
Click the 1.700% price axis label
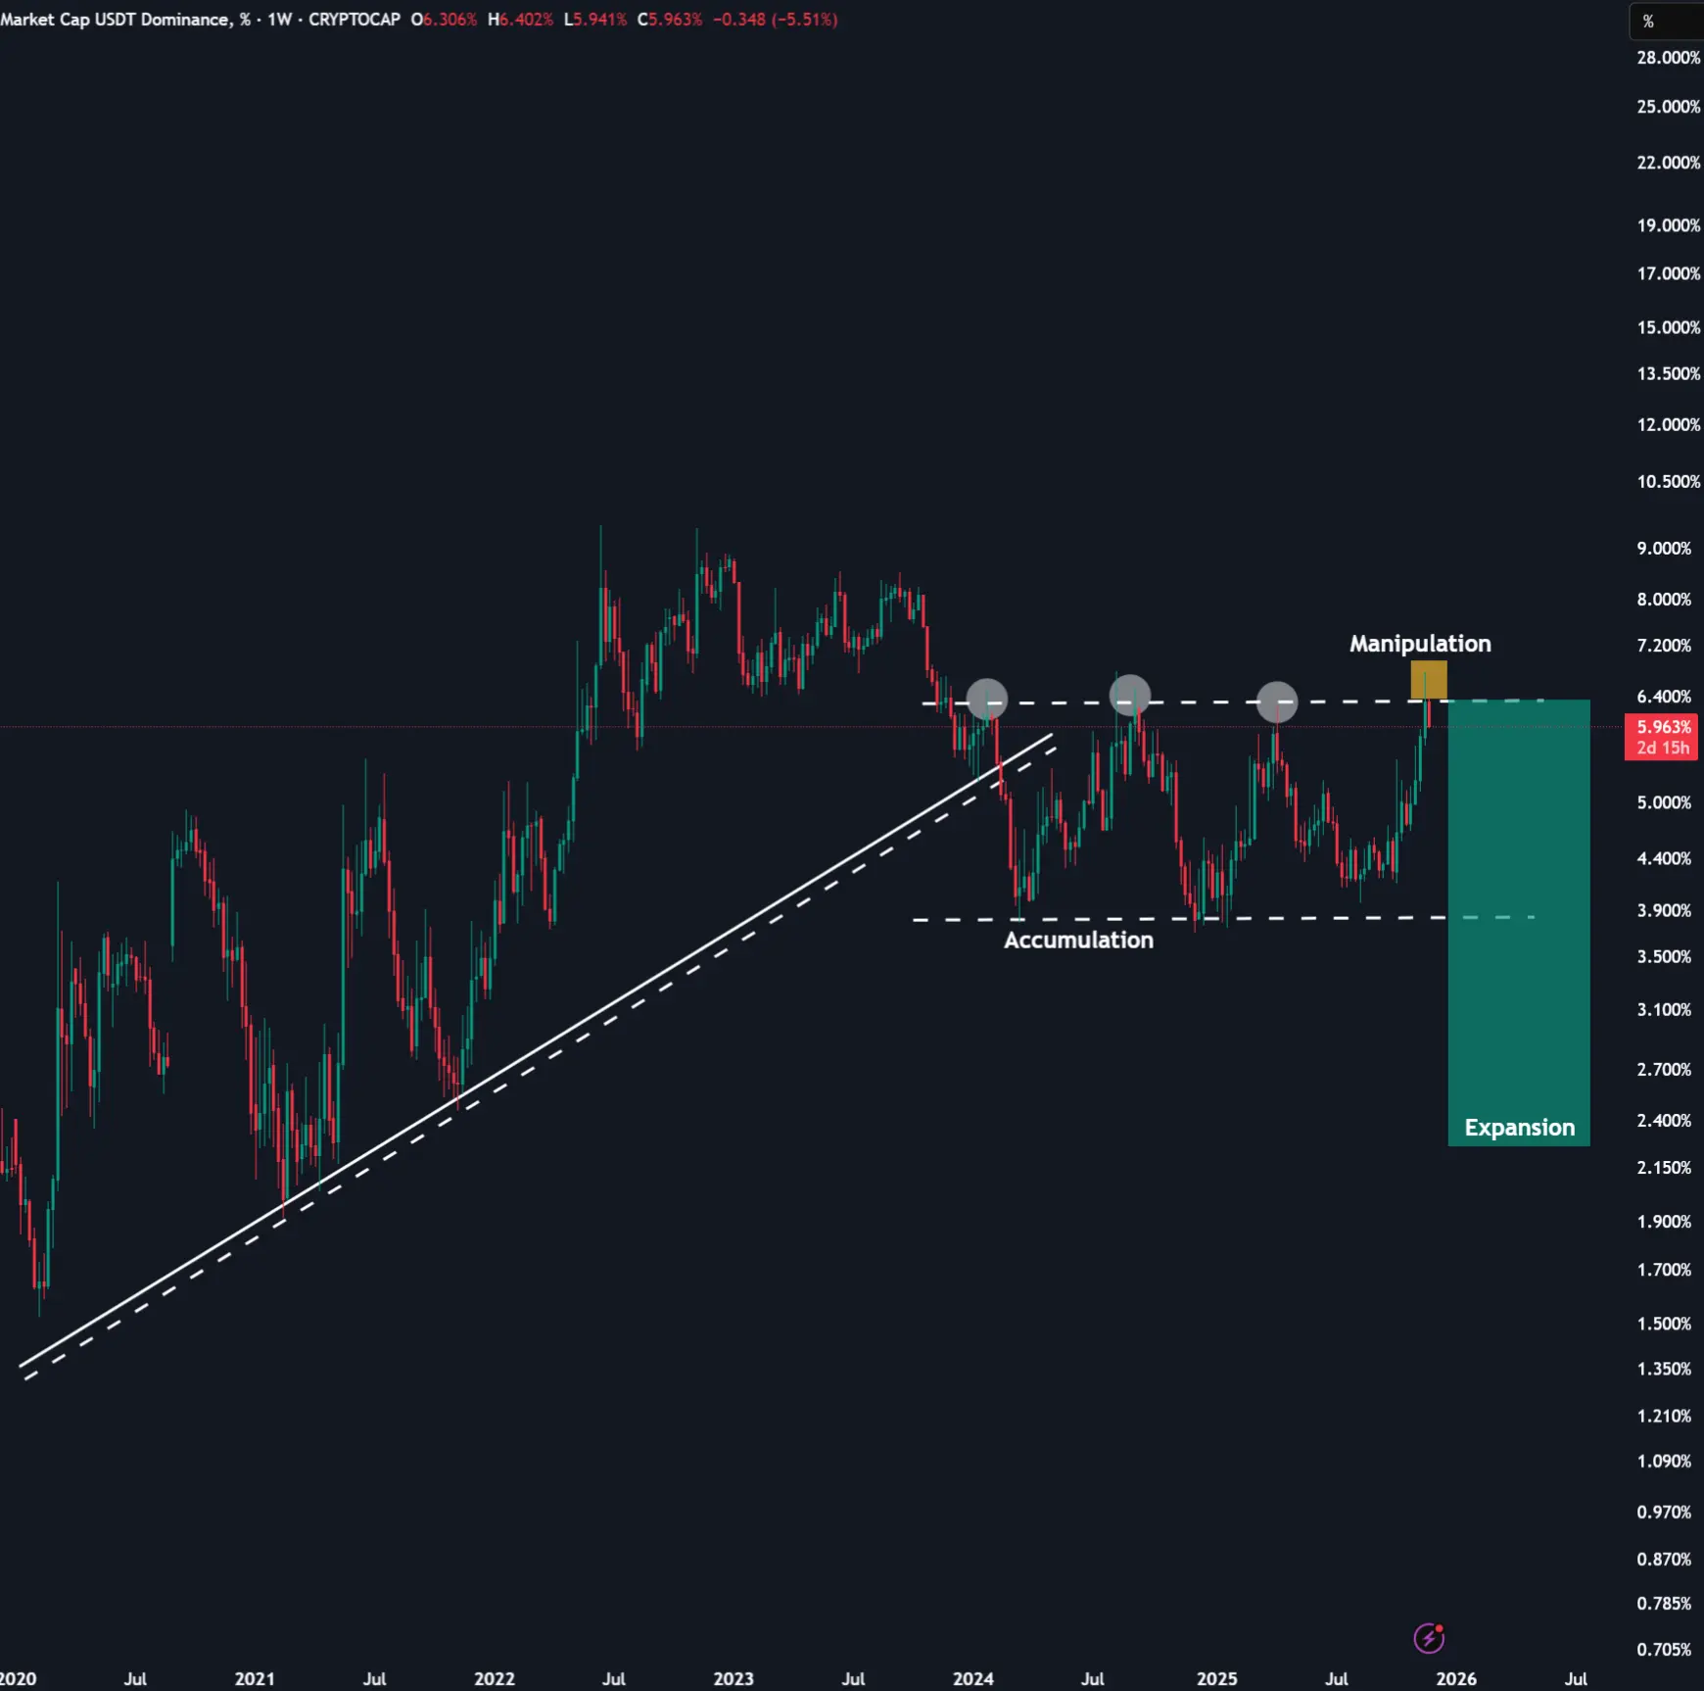click(x=1664, y=1270)
